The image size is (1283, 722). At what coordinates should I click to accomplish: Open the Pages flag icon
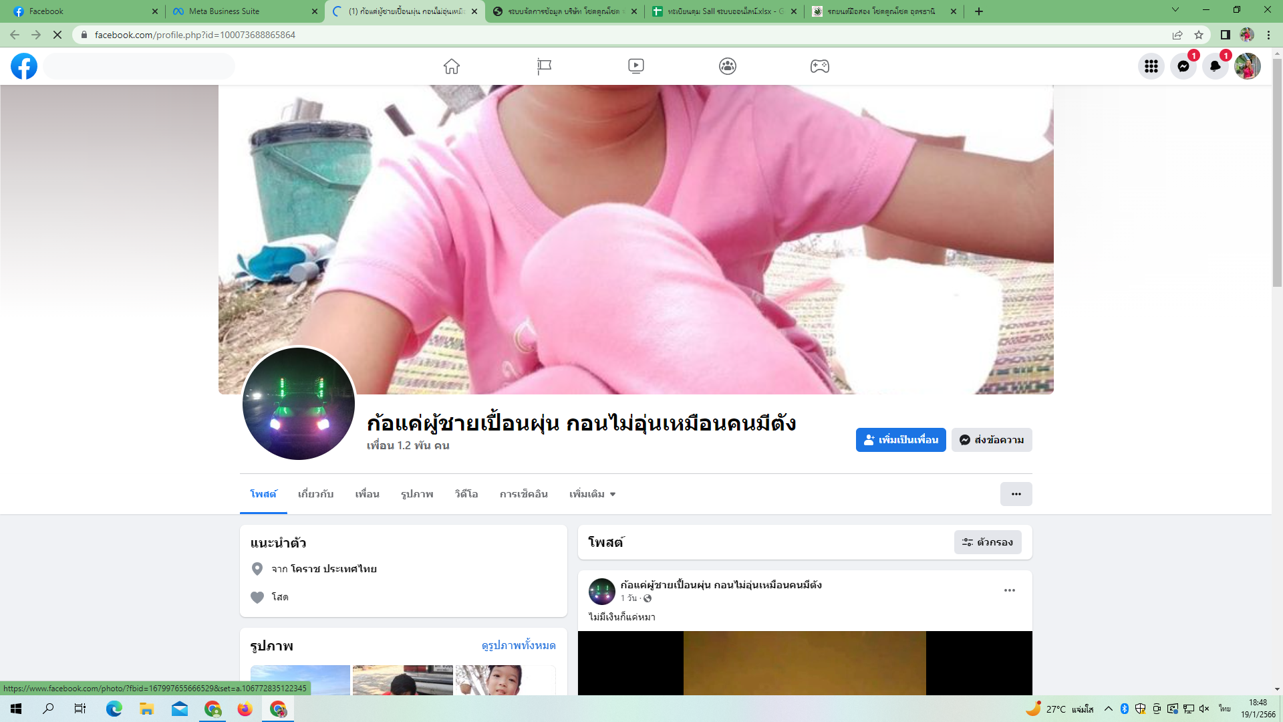coord(544,66)
